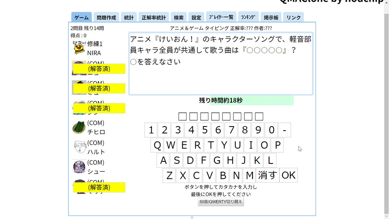Image resolution: width=389 pixels, height=219 pixels.
Task: Click the K key
Action: coord(257,161)
